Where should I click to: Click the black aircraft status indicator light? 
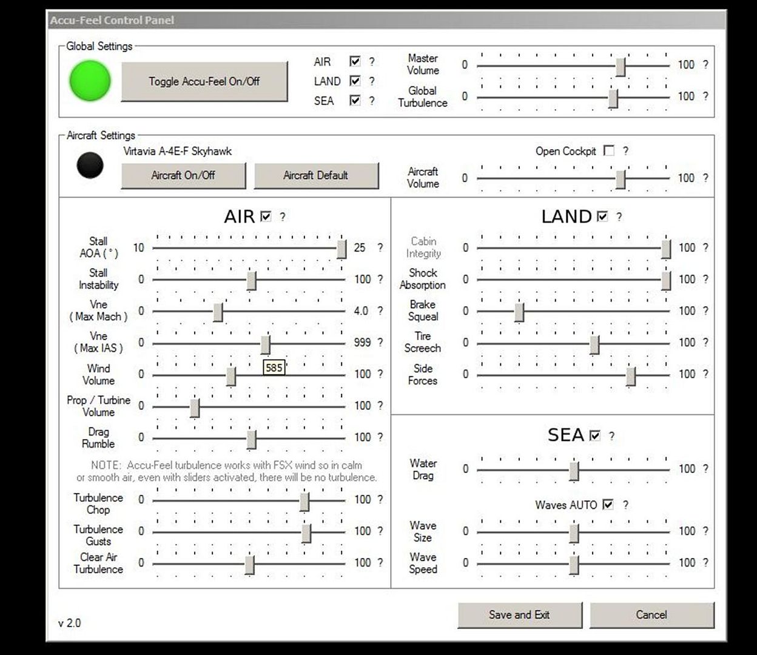pyautogui.click(x=90, y=164)
